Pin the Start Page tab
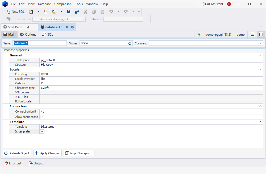This screenshot has width=266, height=174. [x=28, y=27]
